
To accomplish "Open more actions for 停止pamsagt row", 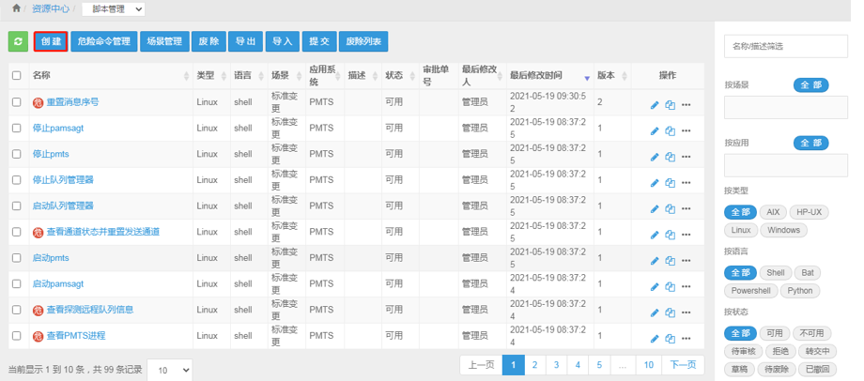I will pos(686,131).
